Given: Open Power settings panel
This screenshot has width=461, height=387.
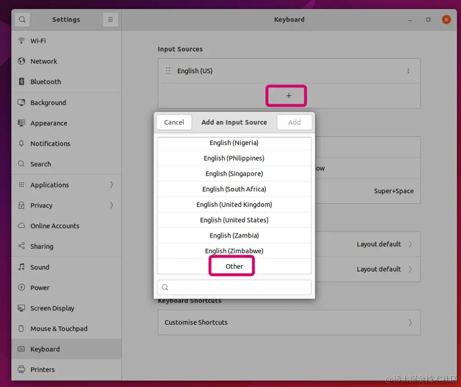Looking at the screenshot, I should [66, 287].
